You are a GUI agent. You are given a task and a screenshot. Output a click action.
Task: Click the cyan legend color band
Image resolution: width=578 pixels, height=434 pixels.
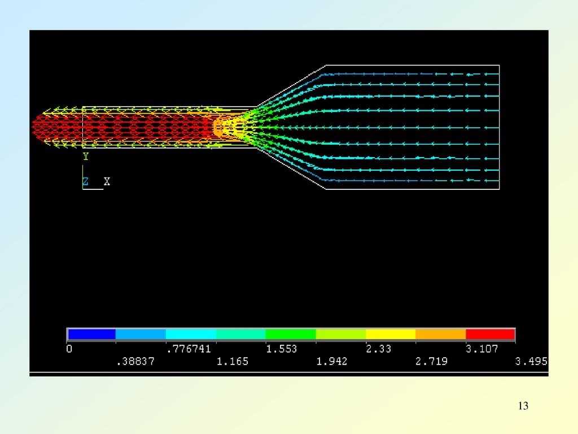point(191,335)
